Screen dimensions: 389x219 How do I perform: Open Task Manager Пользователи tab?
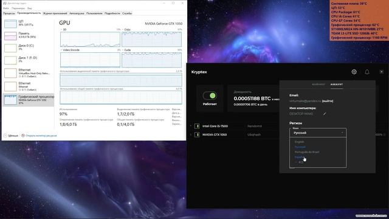pos(94,13)
